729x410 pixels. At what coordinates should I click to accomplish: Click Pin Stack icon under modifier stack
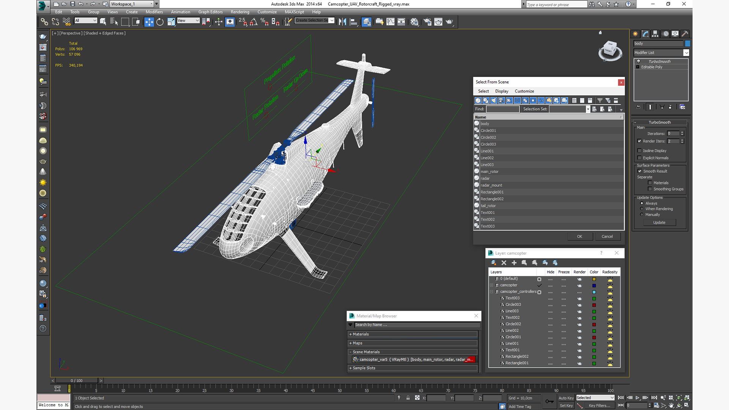point(638,107)
